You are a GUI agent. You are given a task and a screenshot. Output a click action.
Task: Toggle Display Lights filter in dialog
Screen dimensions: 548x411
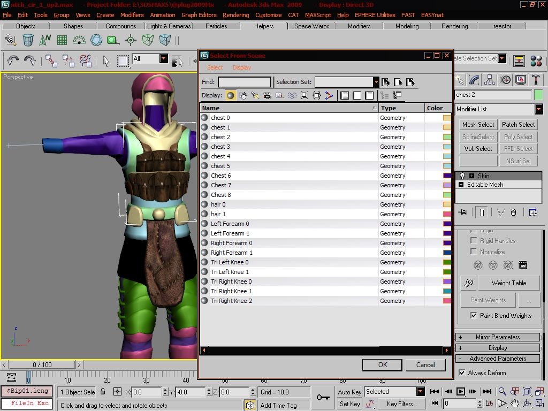(255, 95)
